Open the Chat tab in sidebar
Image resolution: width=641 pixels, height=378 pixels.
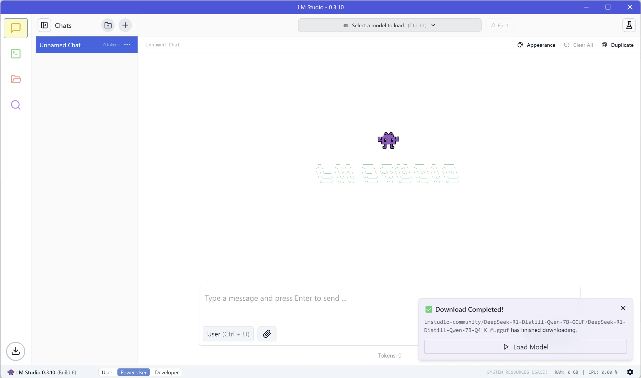16,28
